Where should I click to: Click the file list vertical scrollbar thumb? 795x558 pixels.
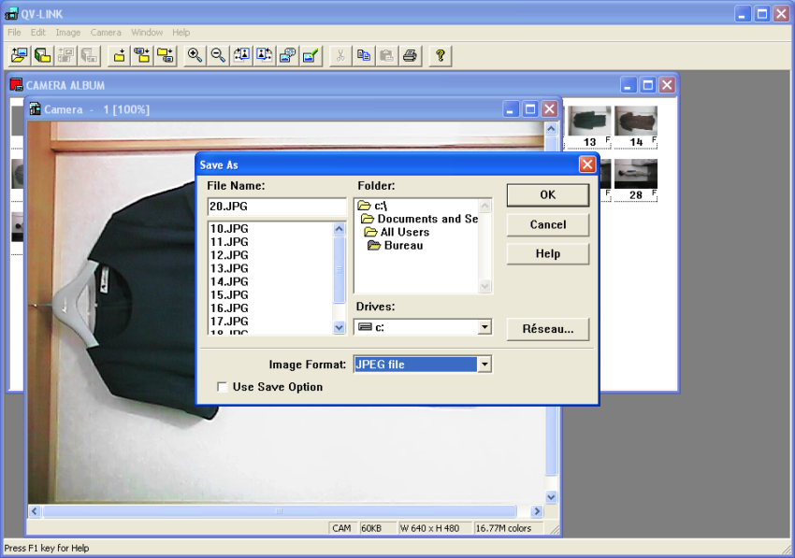pos(340,269)
